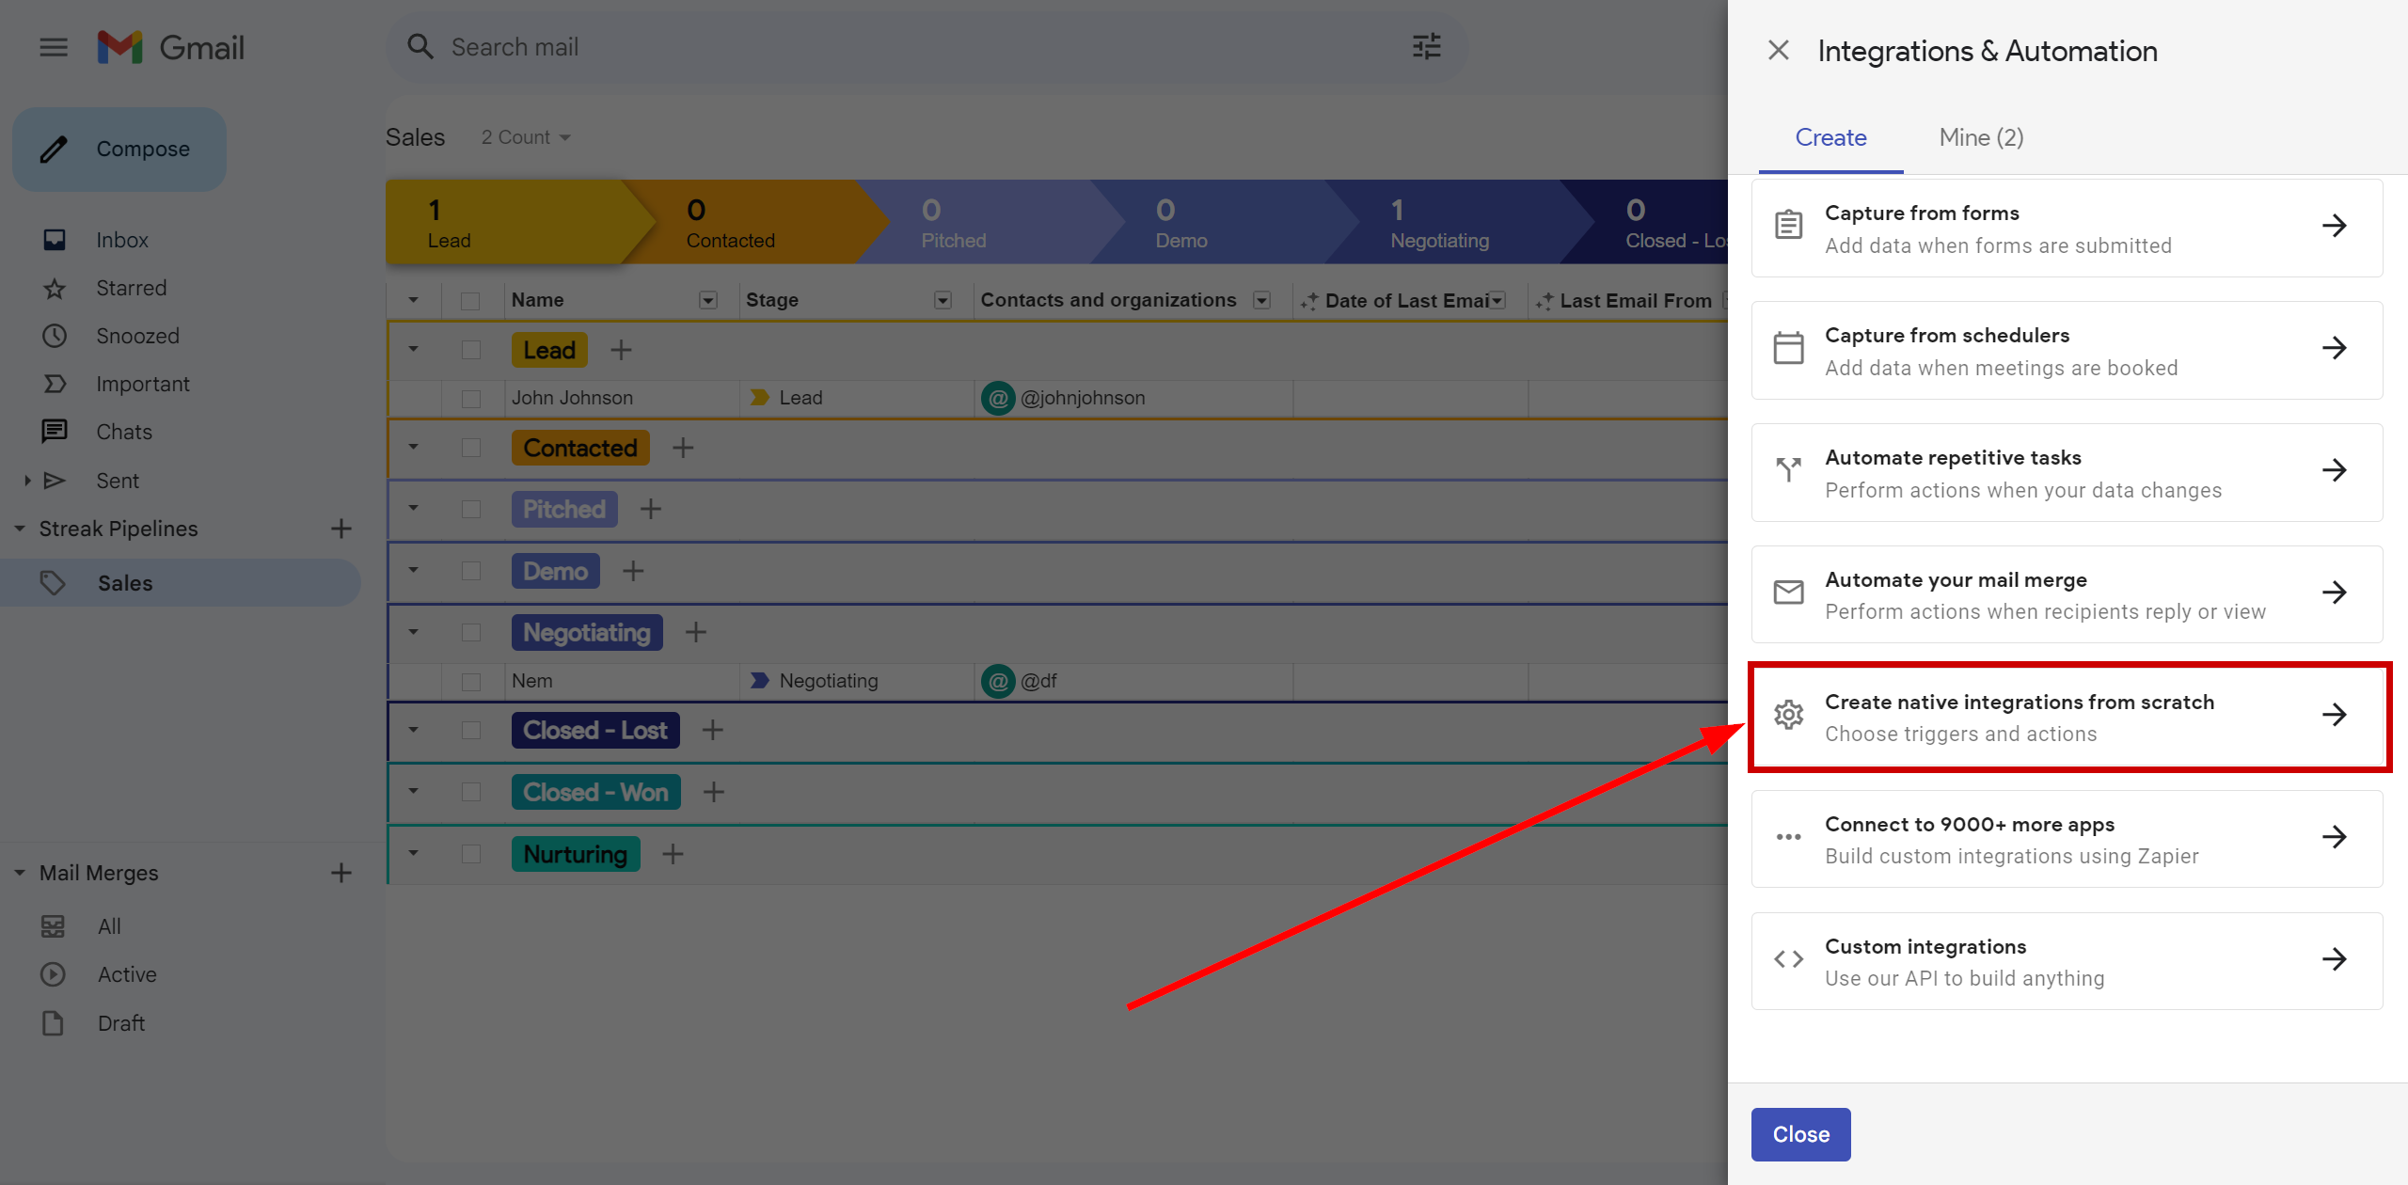
Task: Add a box to the Contacted stage
Action: (683, 448)
